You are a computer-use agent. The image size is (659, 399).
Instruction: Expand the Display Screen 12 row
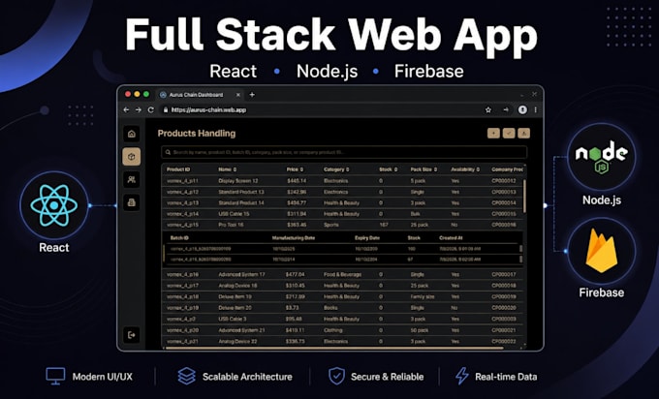[342, 180]
